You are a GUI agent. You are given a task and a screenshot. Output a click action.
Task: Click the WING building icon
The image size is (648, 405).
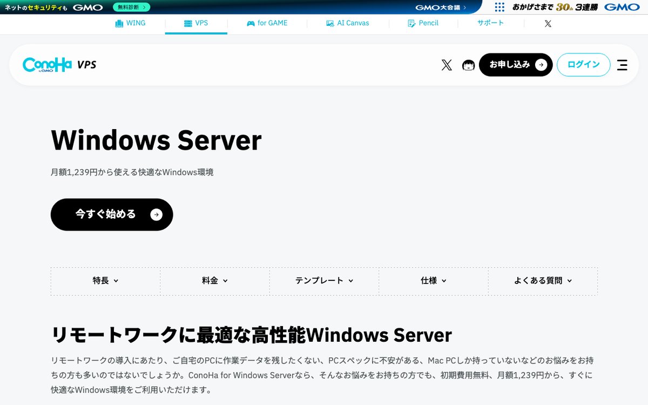click(x=119, y=24)
